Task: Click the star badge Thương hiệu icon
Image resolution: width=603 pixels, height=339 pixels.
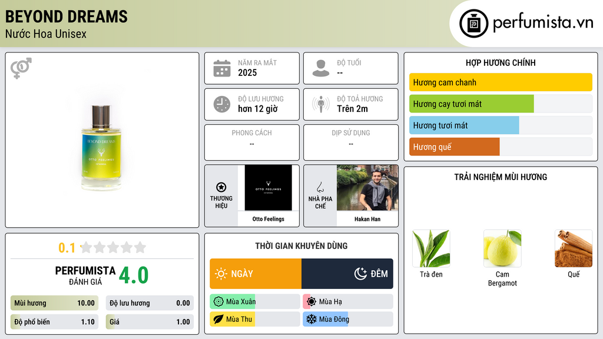Action: point(221,187)
